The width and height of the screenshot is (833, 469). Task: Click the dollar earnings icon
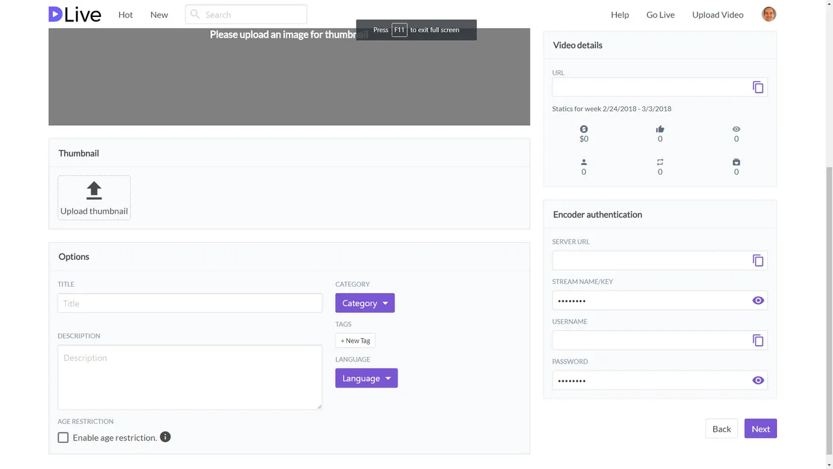point(584,129)
